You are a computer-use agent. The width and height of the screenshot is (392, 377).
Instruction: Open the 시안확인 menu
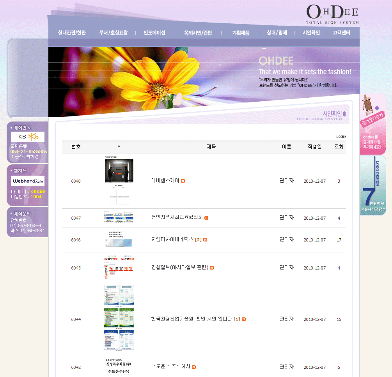311,33
